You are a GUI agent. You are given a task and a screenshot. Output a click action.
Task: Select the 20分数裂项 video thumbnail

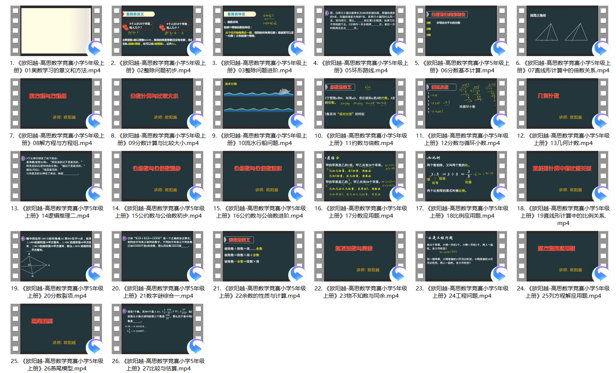(x=56, y=256)
